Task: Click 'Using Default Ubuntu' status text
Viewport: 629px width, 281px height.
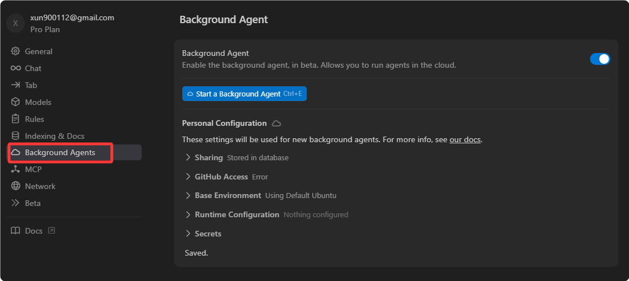Action: 301,196
